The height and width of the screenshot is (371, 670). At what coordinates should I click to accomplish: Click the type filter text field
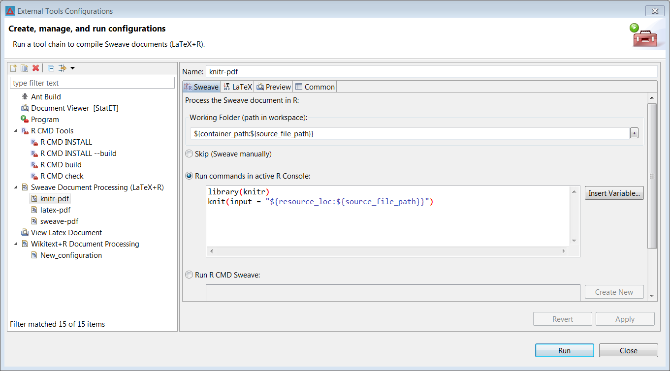(x=93, y=83)
